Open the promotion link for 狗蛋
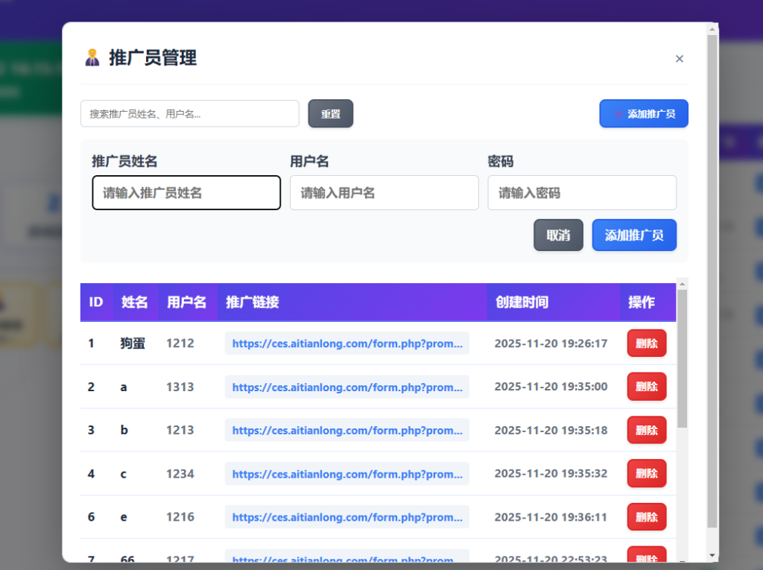This screenshot has height=570, width=763. point(346,343)
